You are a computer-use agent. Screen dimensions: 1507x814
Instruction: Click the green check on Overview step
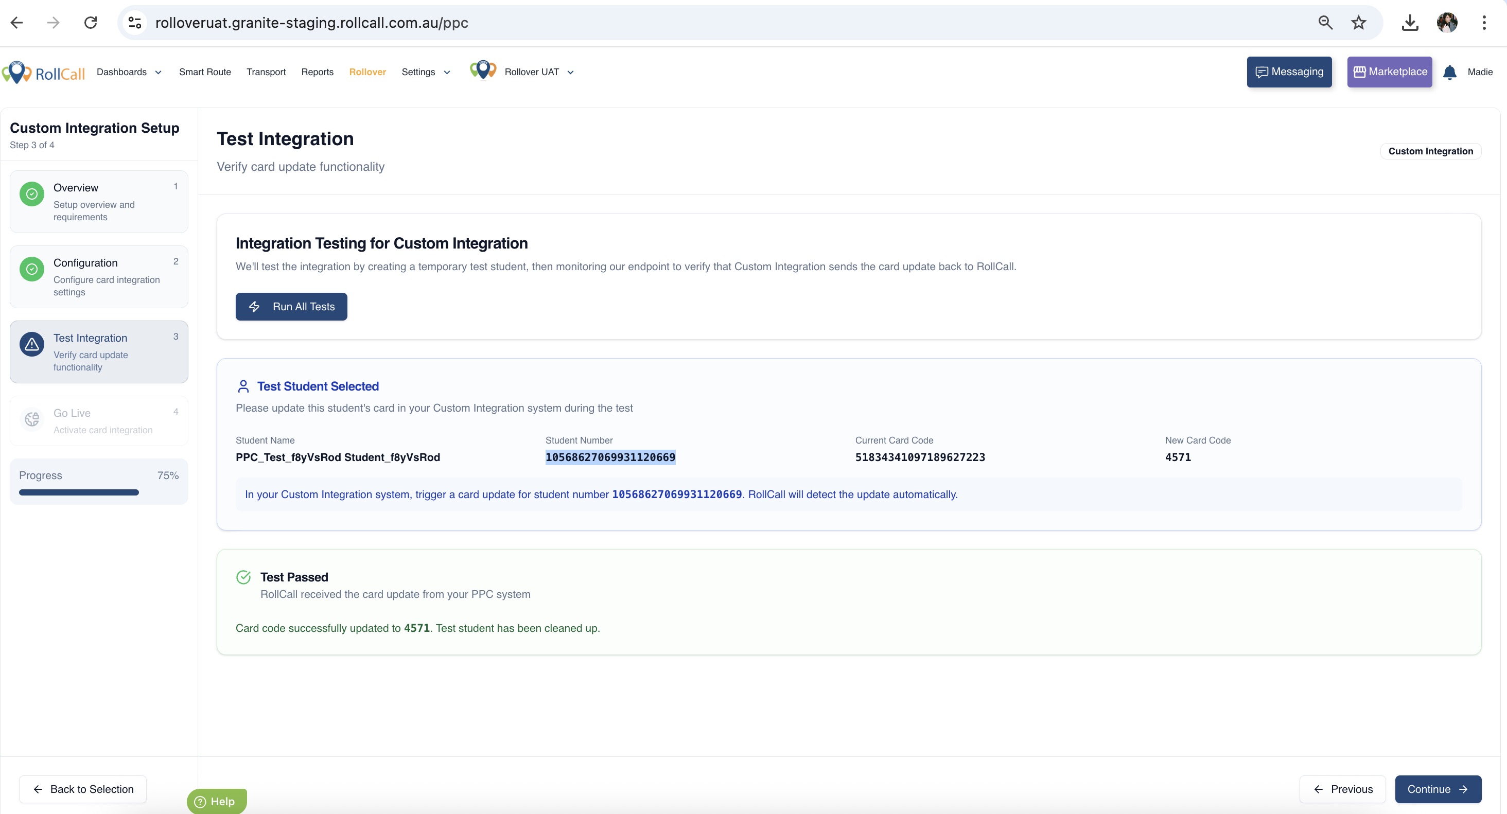(x=31, y=194)
